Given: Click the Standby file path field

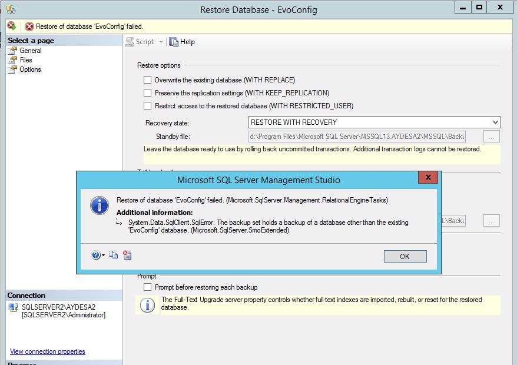Looking at the screenshot, I should click(357, 137).
